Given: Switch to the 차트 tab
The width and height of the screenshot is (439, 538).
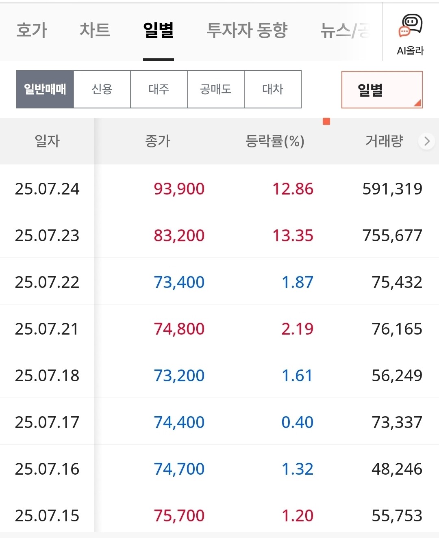Looking at the screenshot, I should point(95,31).
